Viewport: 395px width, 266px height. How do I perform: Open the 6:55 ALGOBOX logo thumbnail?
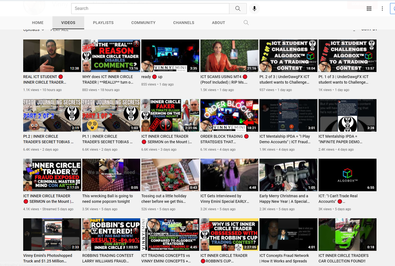click(348, 175)
